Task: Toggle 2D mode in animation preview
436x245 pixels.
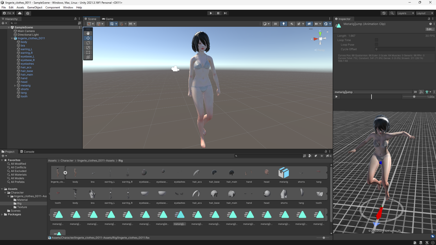Action: [x=415, y=92]
